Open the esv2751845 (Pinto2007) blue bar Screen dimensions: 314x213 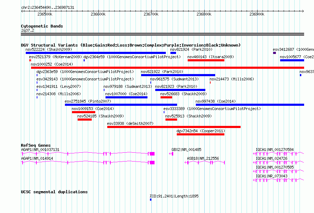point(121,105)
